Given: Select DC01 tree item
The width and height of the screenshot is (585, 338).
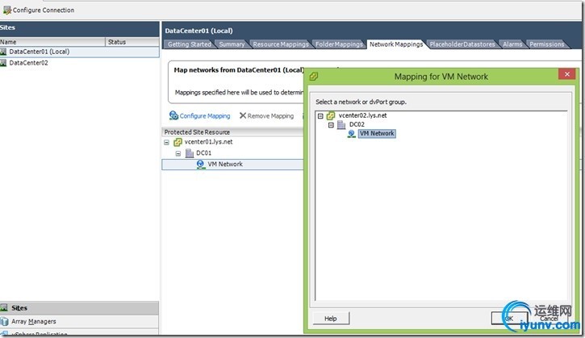Looking at the screenshot, I should 203,153.
